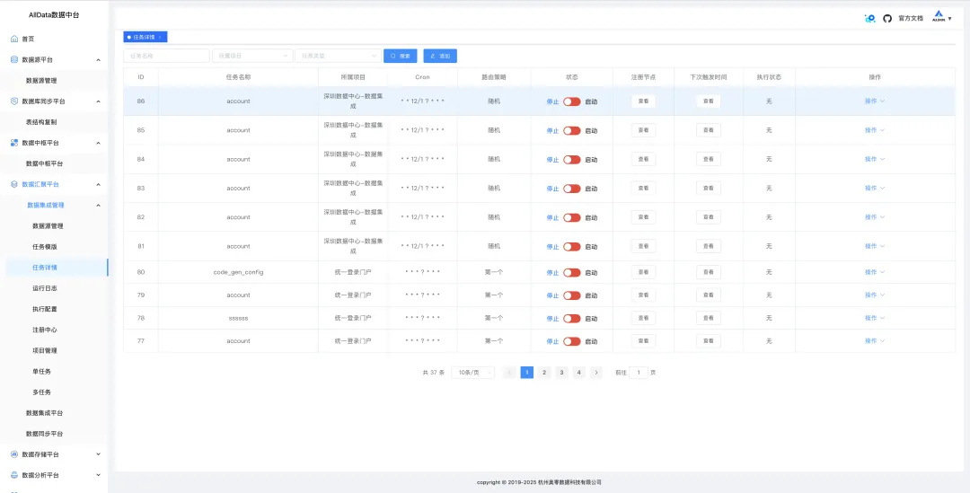The image size is (970, 493).
Task: Open the user menu arrow beside the avatar
Action: coord(949,19)
